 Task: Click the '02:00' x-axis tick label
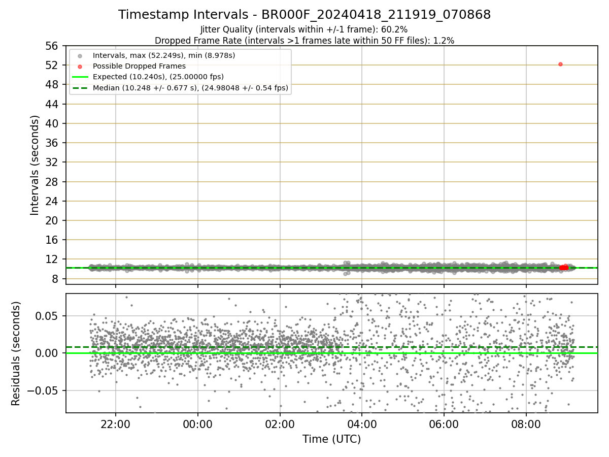coord(280,423)
